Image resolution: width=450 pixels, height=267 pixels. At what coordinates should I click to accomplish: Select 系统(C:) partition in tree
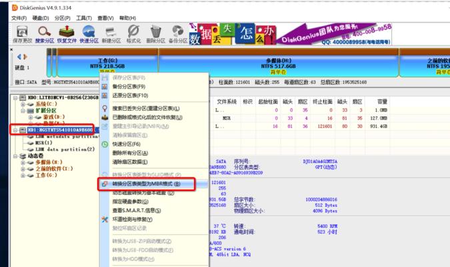click(x=46, y=104)
